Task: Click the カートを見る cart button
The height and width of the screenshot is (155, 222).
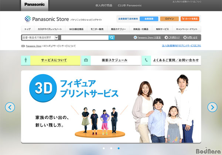Action: coord(190,19)
